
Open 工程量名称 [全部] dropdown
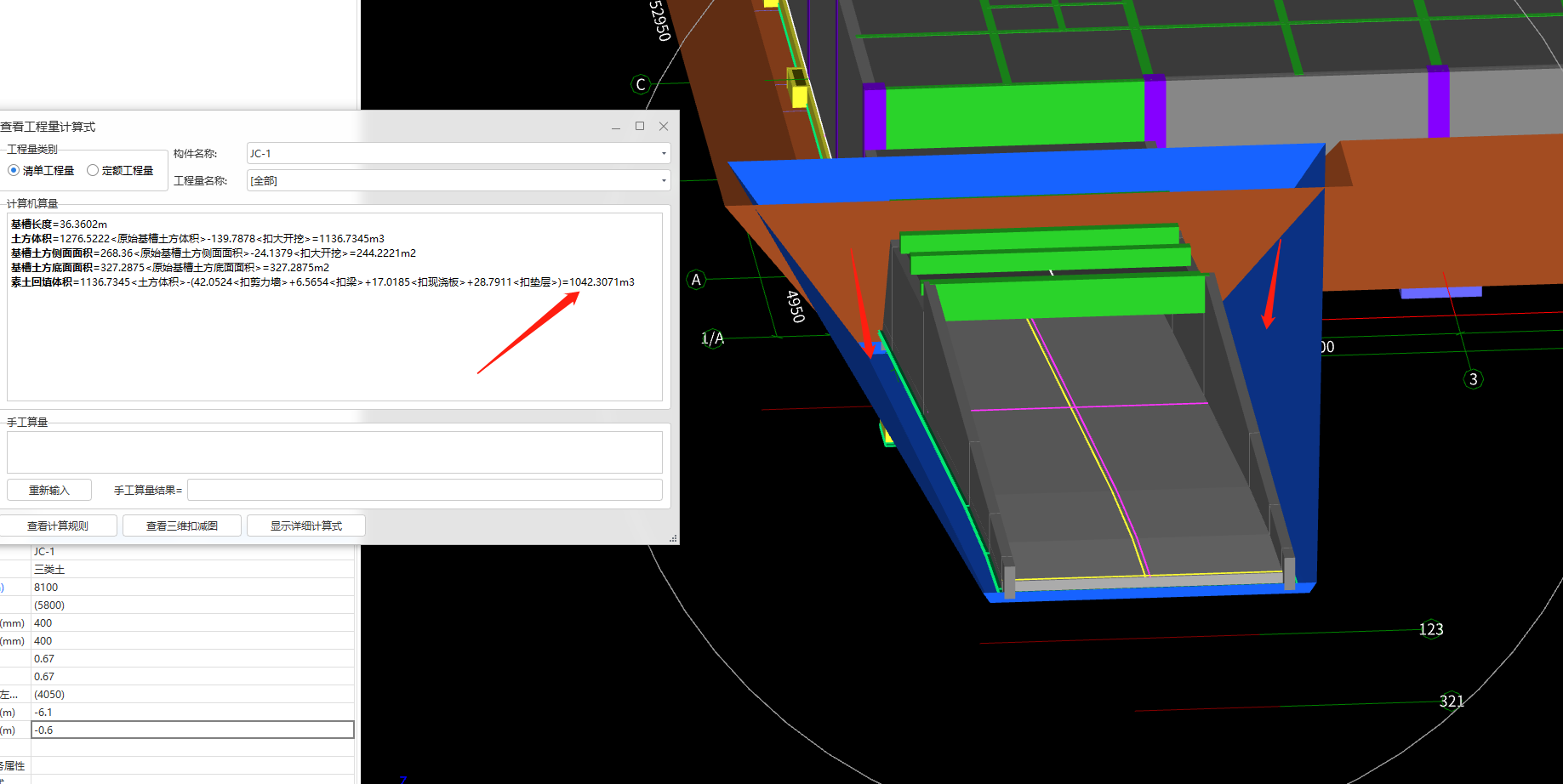click(459, 180)
